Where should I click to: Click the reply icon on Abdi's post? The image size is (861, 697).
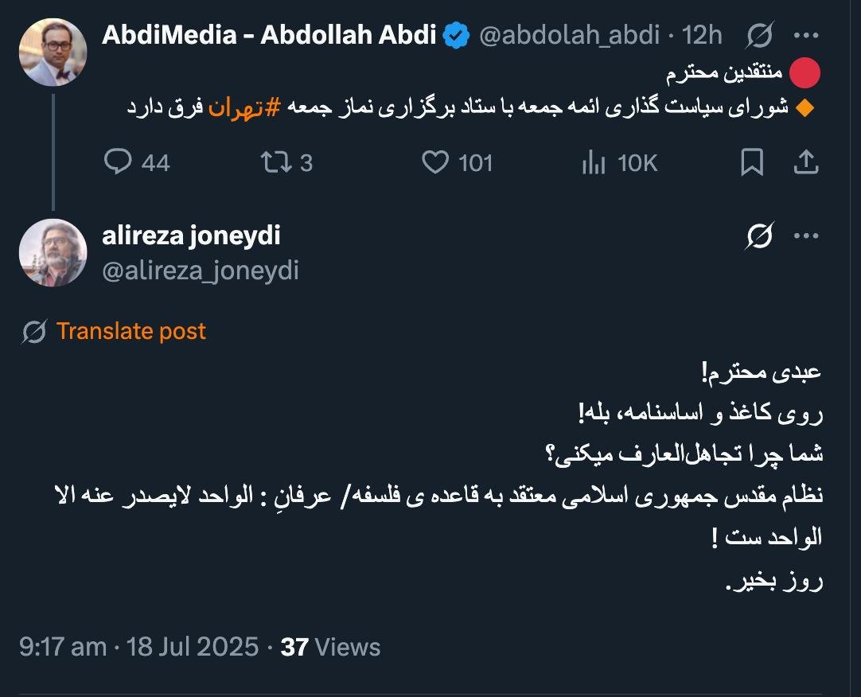point(118,162)
